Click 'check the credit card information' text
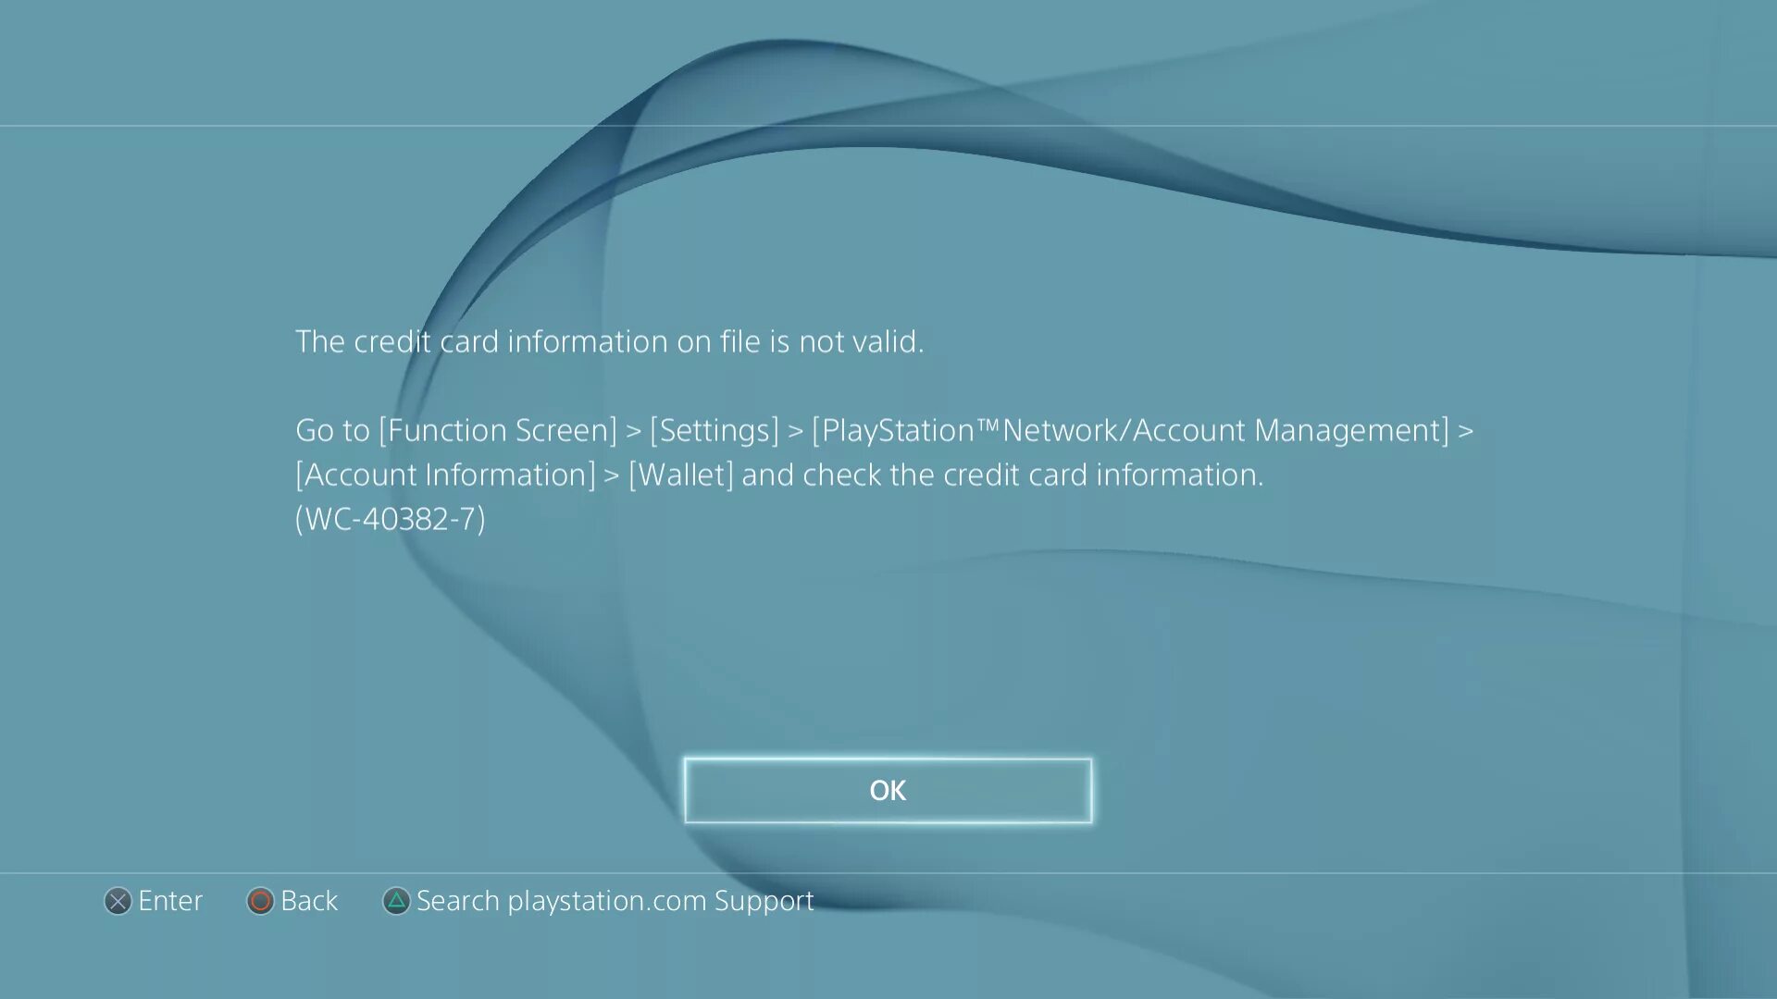This screenshot has height=999, width=1777. (1032, 475)
